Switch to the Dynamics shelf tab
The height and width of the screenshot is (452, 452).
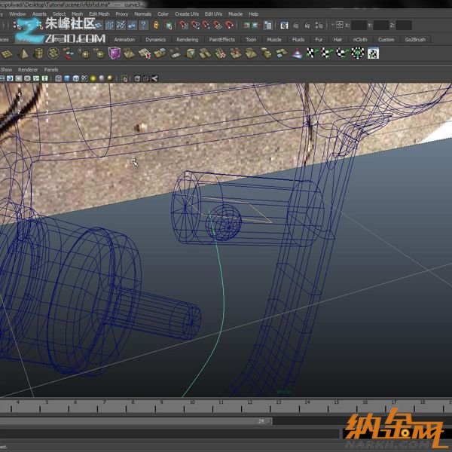(x=155, y=40)
